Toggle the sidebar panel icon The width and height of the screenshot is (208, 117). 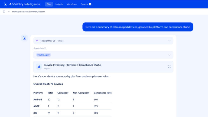pyautogui.click(x=4, y=12)
